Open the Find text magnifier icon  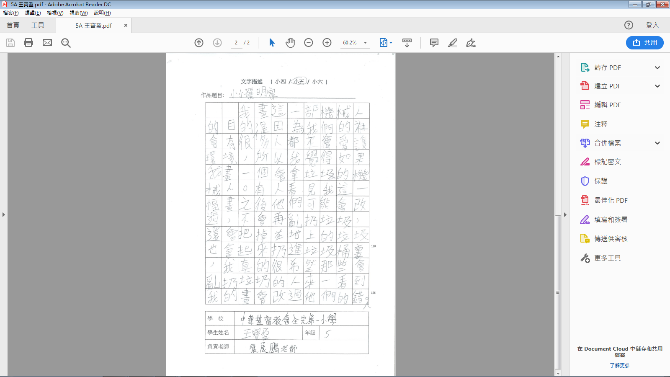pos(66,43)
